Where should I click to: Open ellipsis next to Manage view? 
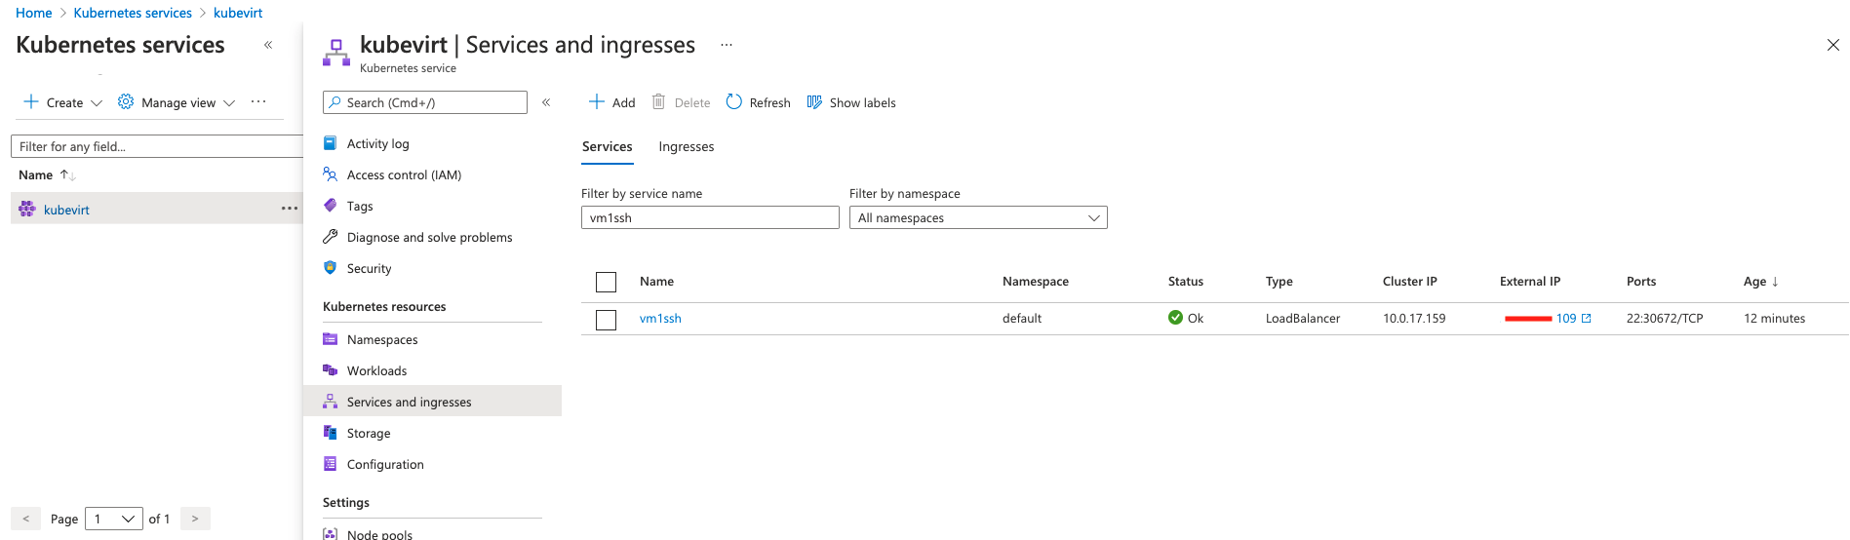pos(258,102)
